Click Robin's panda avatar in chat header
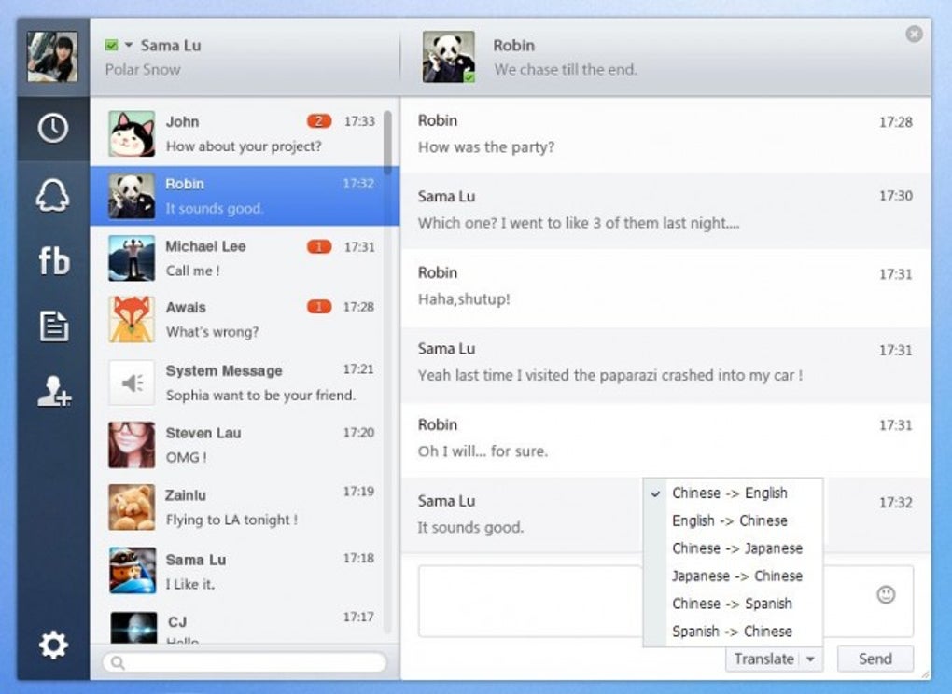Viewport: 952px width, 694px height. pos(449,57)
